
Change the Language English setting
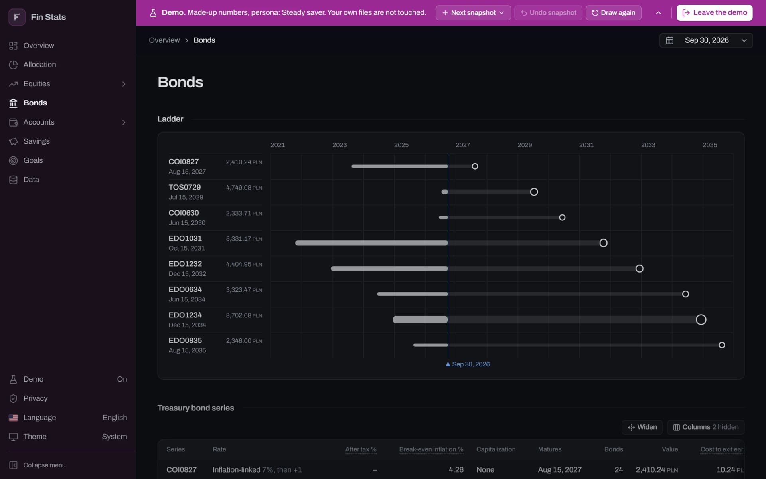tap(115, 418)
